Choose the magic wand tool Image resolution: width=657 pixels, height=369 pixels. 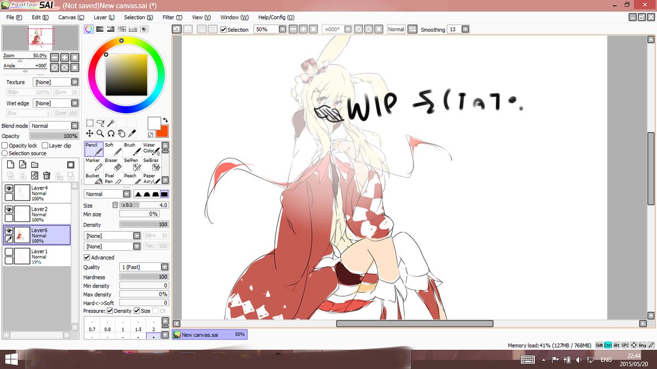coord(111,123)
